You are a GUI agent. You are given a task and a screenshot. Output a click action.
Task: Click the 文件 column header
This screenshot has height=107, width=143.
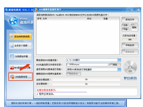point(64,19)
